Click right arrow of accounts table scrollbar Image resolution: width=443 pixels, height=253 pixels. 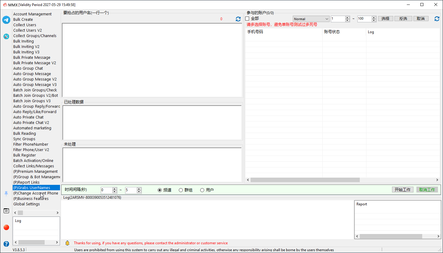(437, 180)
